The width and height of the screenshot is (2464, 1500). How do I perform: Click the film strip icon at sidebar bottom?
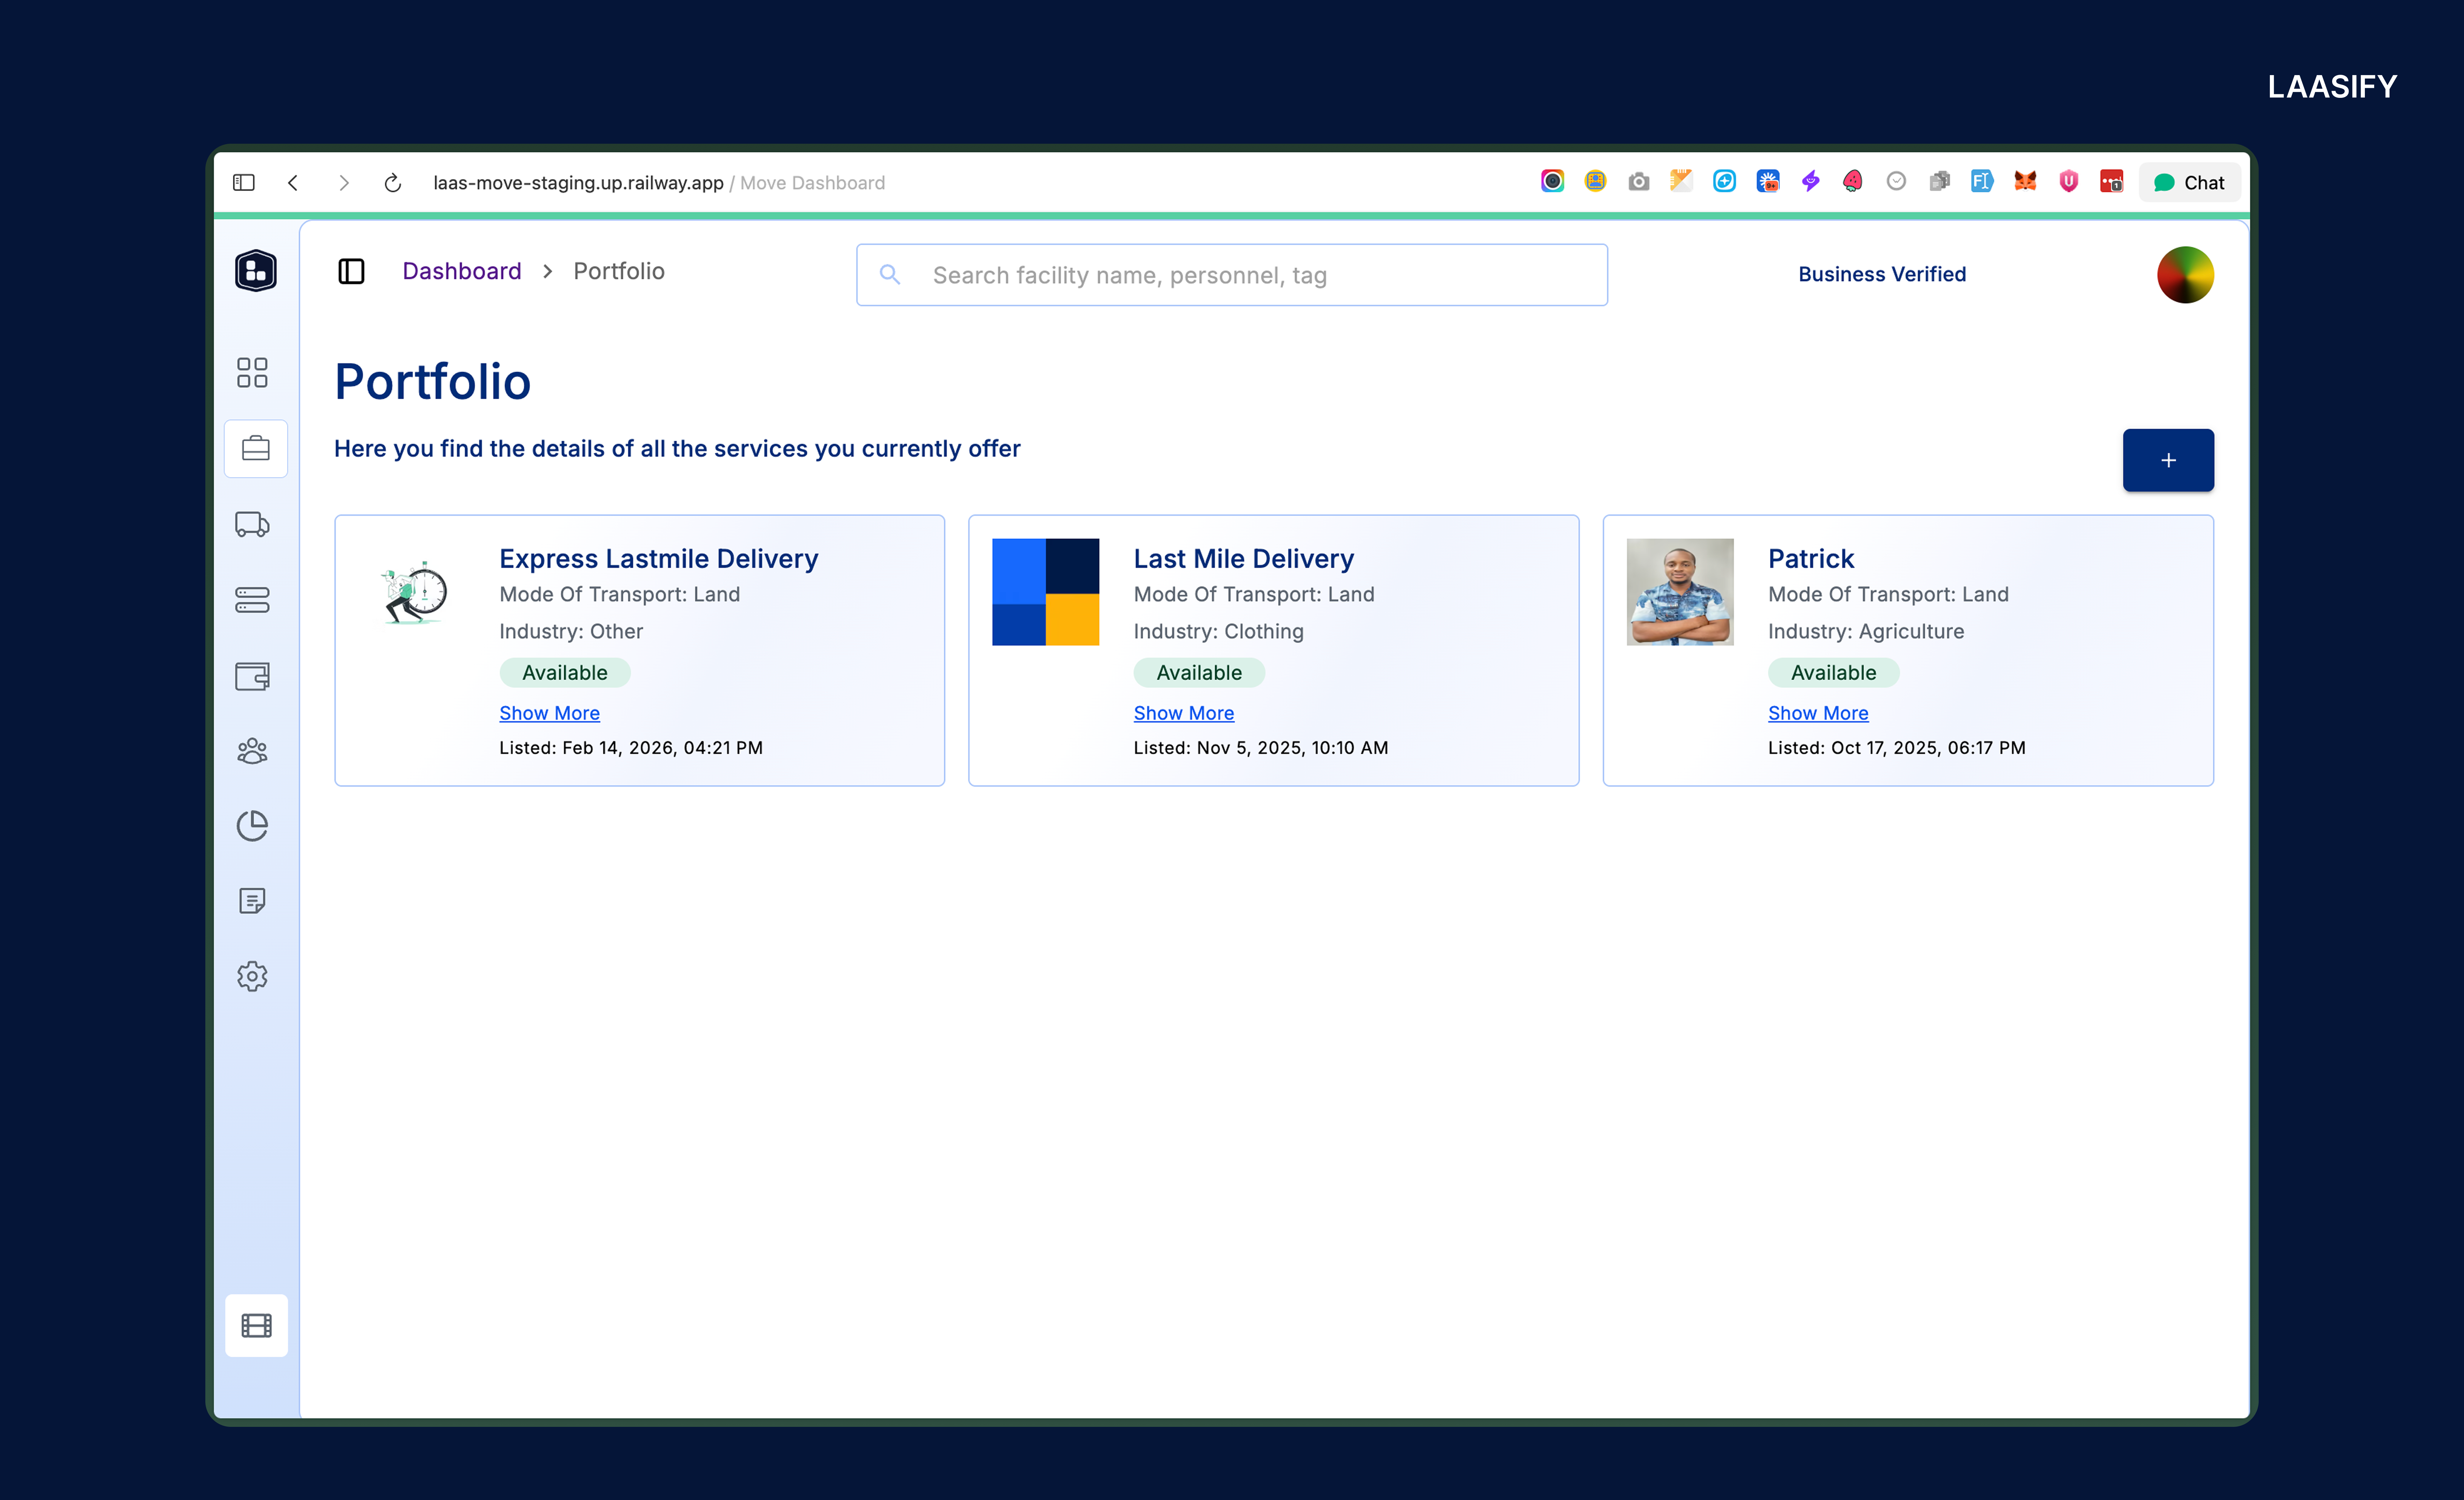coord(256,1326)
